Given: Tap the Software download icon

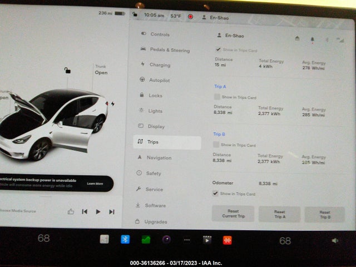Looking at the screenshot, I should 138,205.
